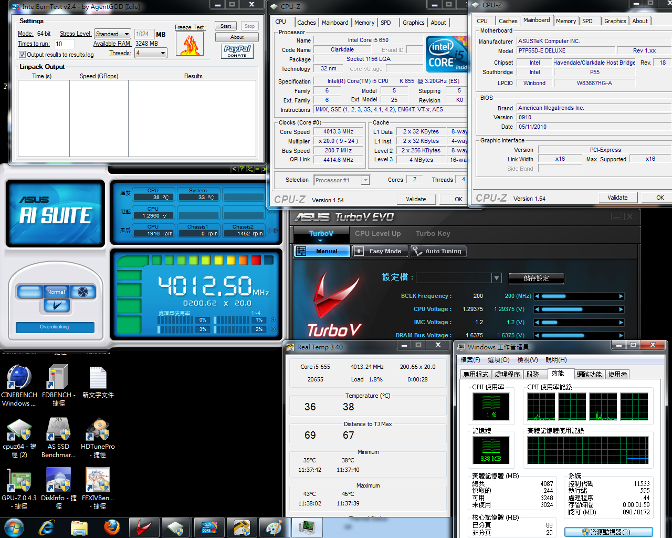This screenshot has height=538, width=672.
Task: Select the Normal mode button in AI Suite
Action: [x=56, y=292]
